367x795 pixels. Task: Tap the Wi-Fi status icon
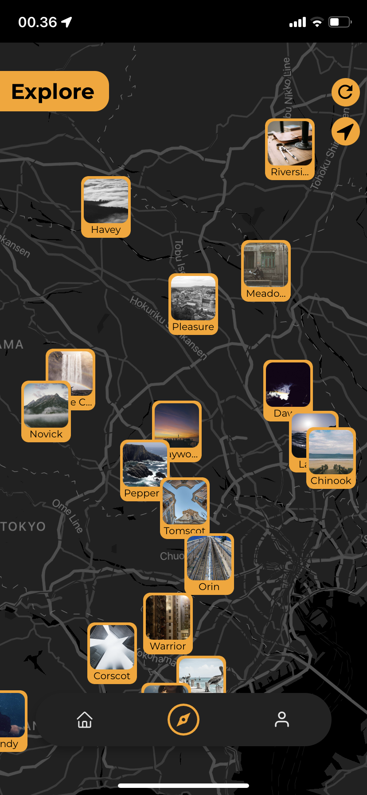coord(317,22)
